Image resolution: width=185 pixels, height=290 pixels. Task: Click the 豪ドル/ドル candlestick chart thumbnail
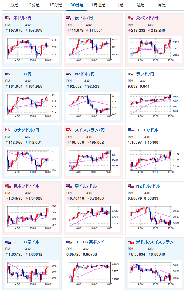click(x=93, y=218)
